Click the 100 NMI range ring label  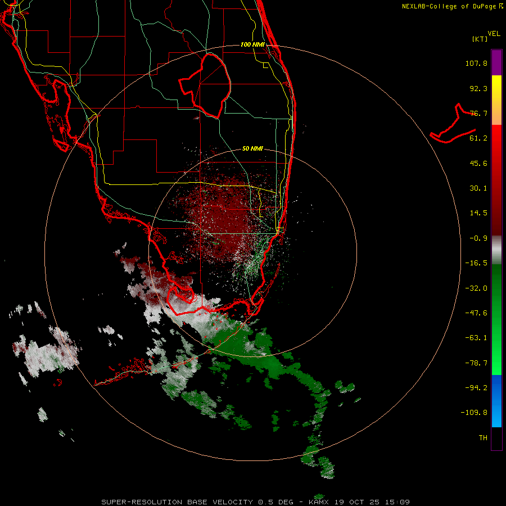[252, 44]
